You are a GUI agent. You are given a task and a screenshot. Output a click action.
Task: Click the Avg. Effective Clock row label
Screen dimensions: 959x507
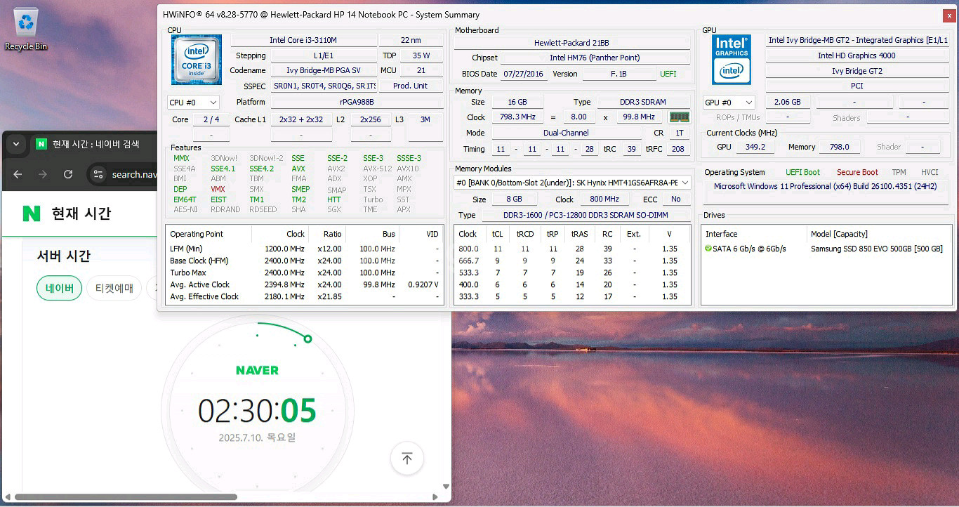[x=204, y=296]
